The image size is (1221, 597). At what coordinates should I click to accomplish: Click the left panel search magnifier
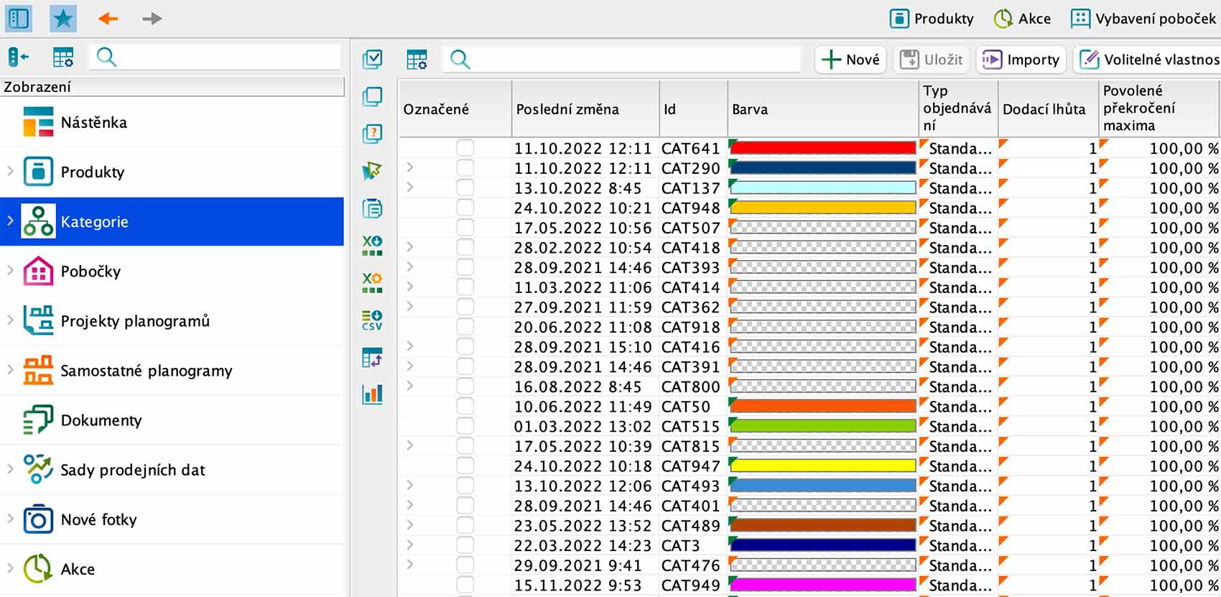(106, 57)
